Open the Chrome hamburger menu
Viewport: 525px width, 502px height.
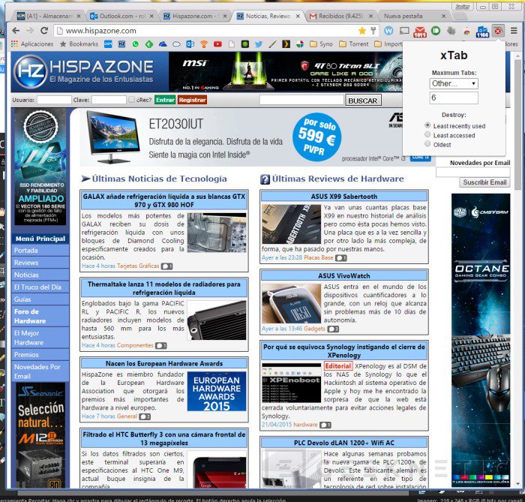coord(514,31)
